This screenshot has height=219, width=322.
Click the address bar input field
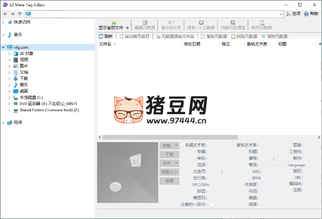click(154, 14)
